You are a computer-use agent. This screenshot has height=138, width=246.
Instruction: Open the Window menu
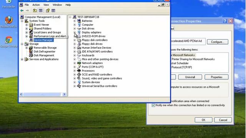57,5
